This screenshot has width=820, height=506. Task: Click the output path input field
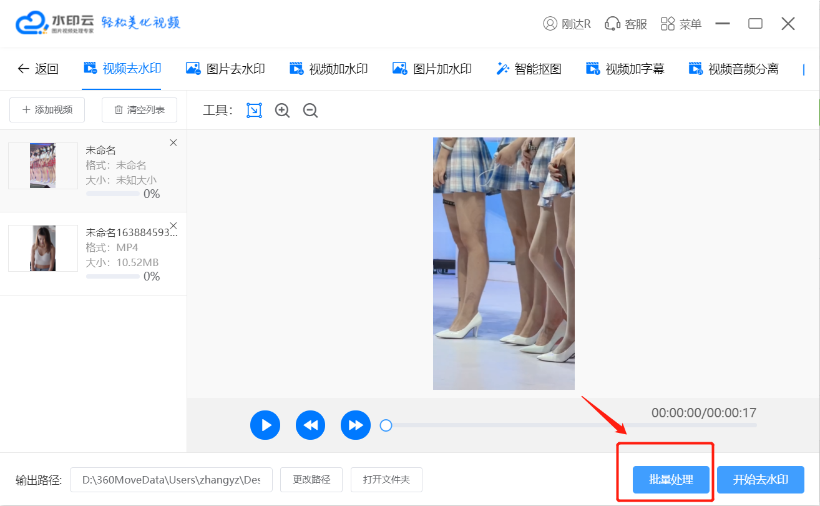(x=171, y=480)
